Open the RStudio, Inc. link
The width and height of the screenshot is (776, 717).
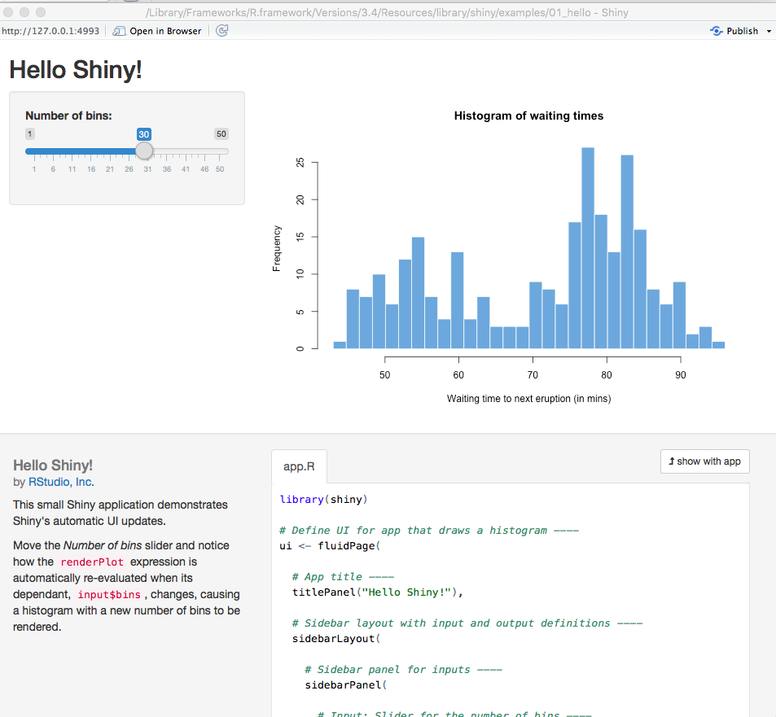[61, 482]
